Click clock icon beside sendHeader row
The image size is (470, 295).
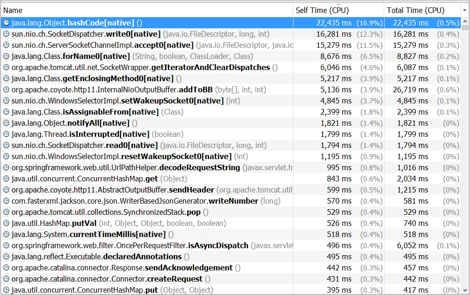point(6,190)
